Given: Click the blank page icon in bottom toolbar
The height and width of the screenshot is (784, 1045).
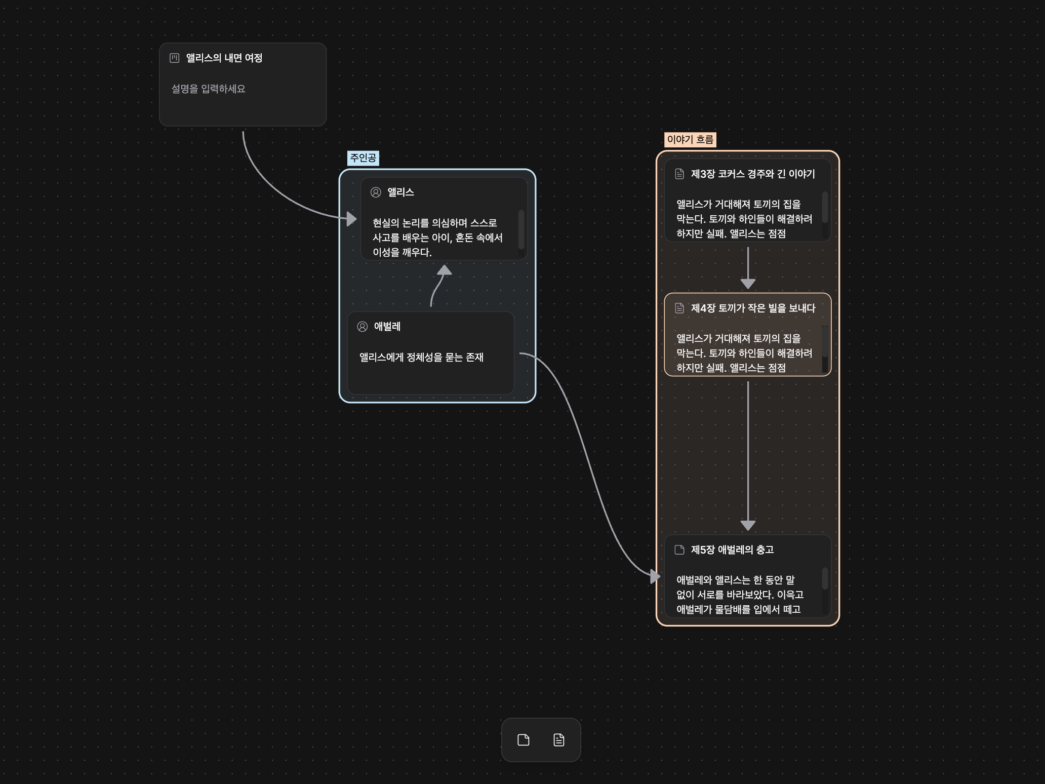Looking at the screenshot, I should click(x=524, y=740).
